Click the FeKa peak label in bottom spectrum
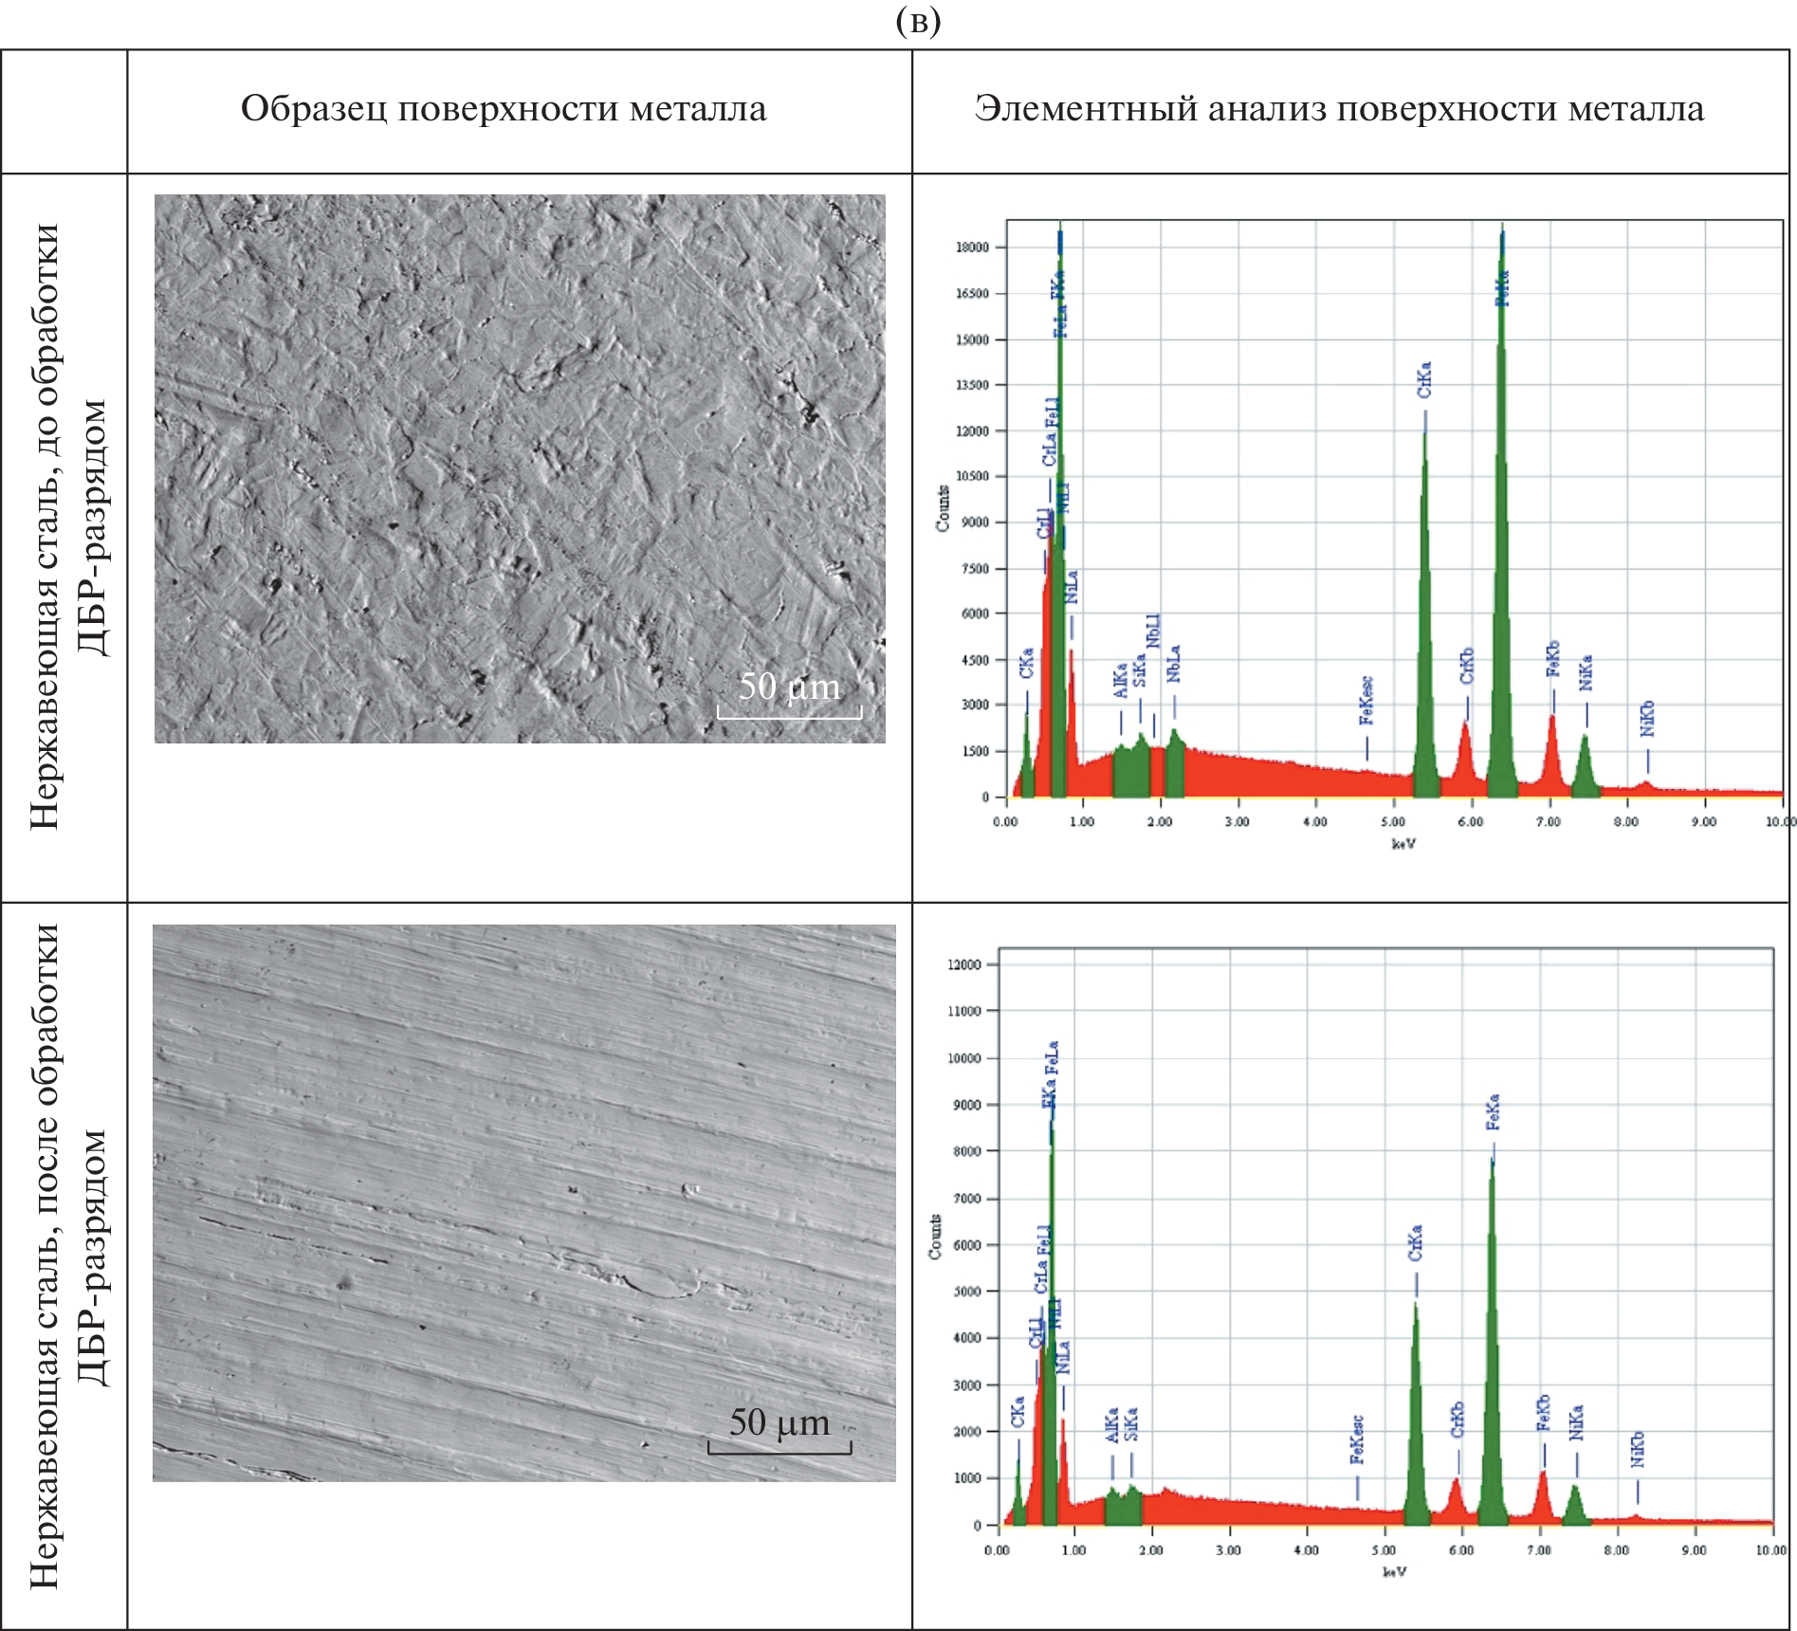1797x1631 pixels. 1493,1112
